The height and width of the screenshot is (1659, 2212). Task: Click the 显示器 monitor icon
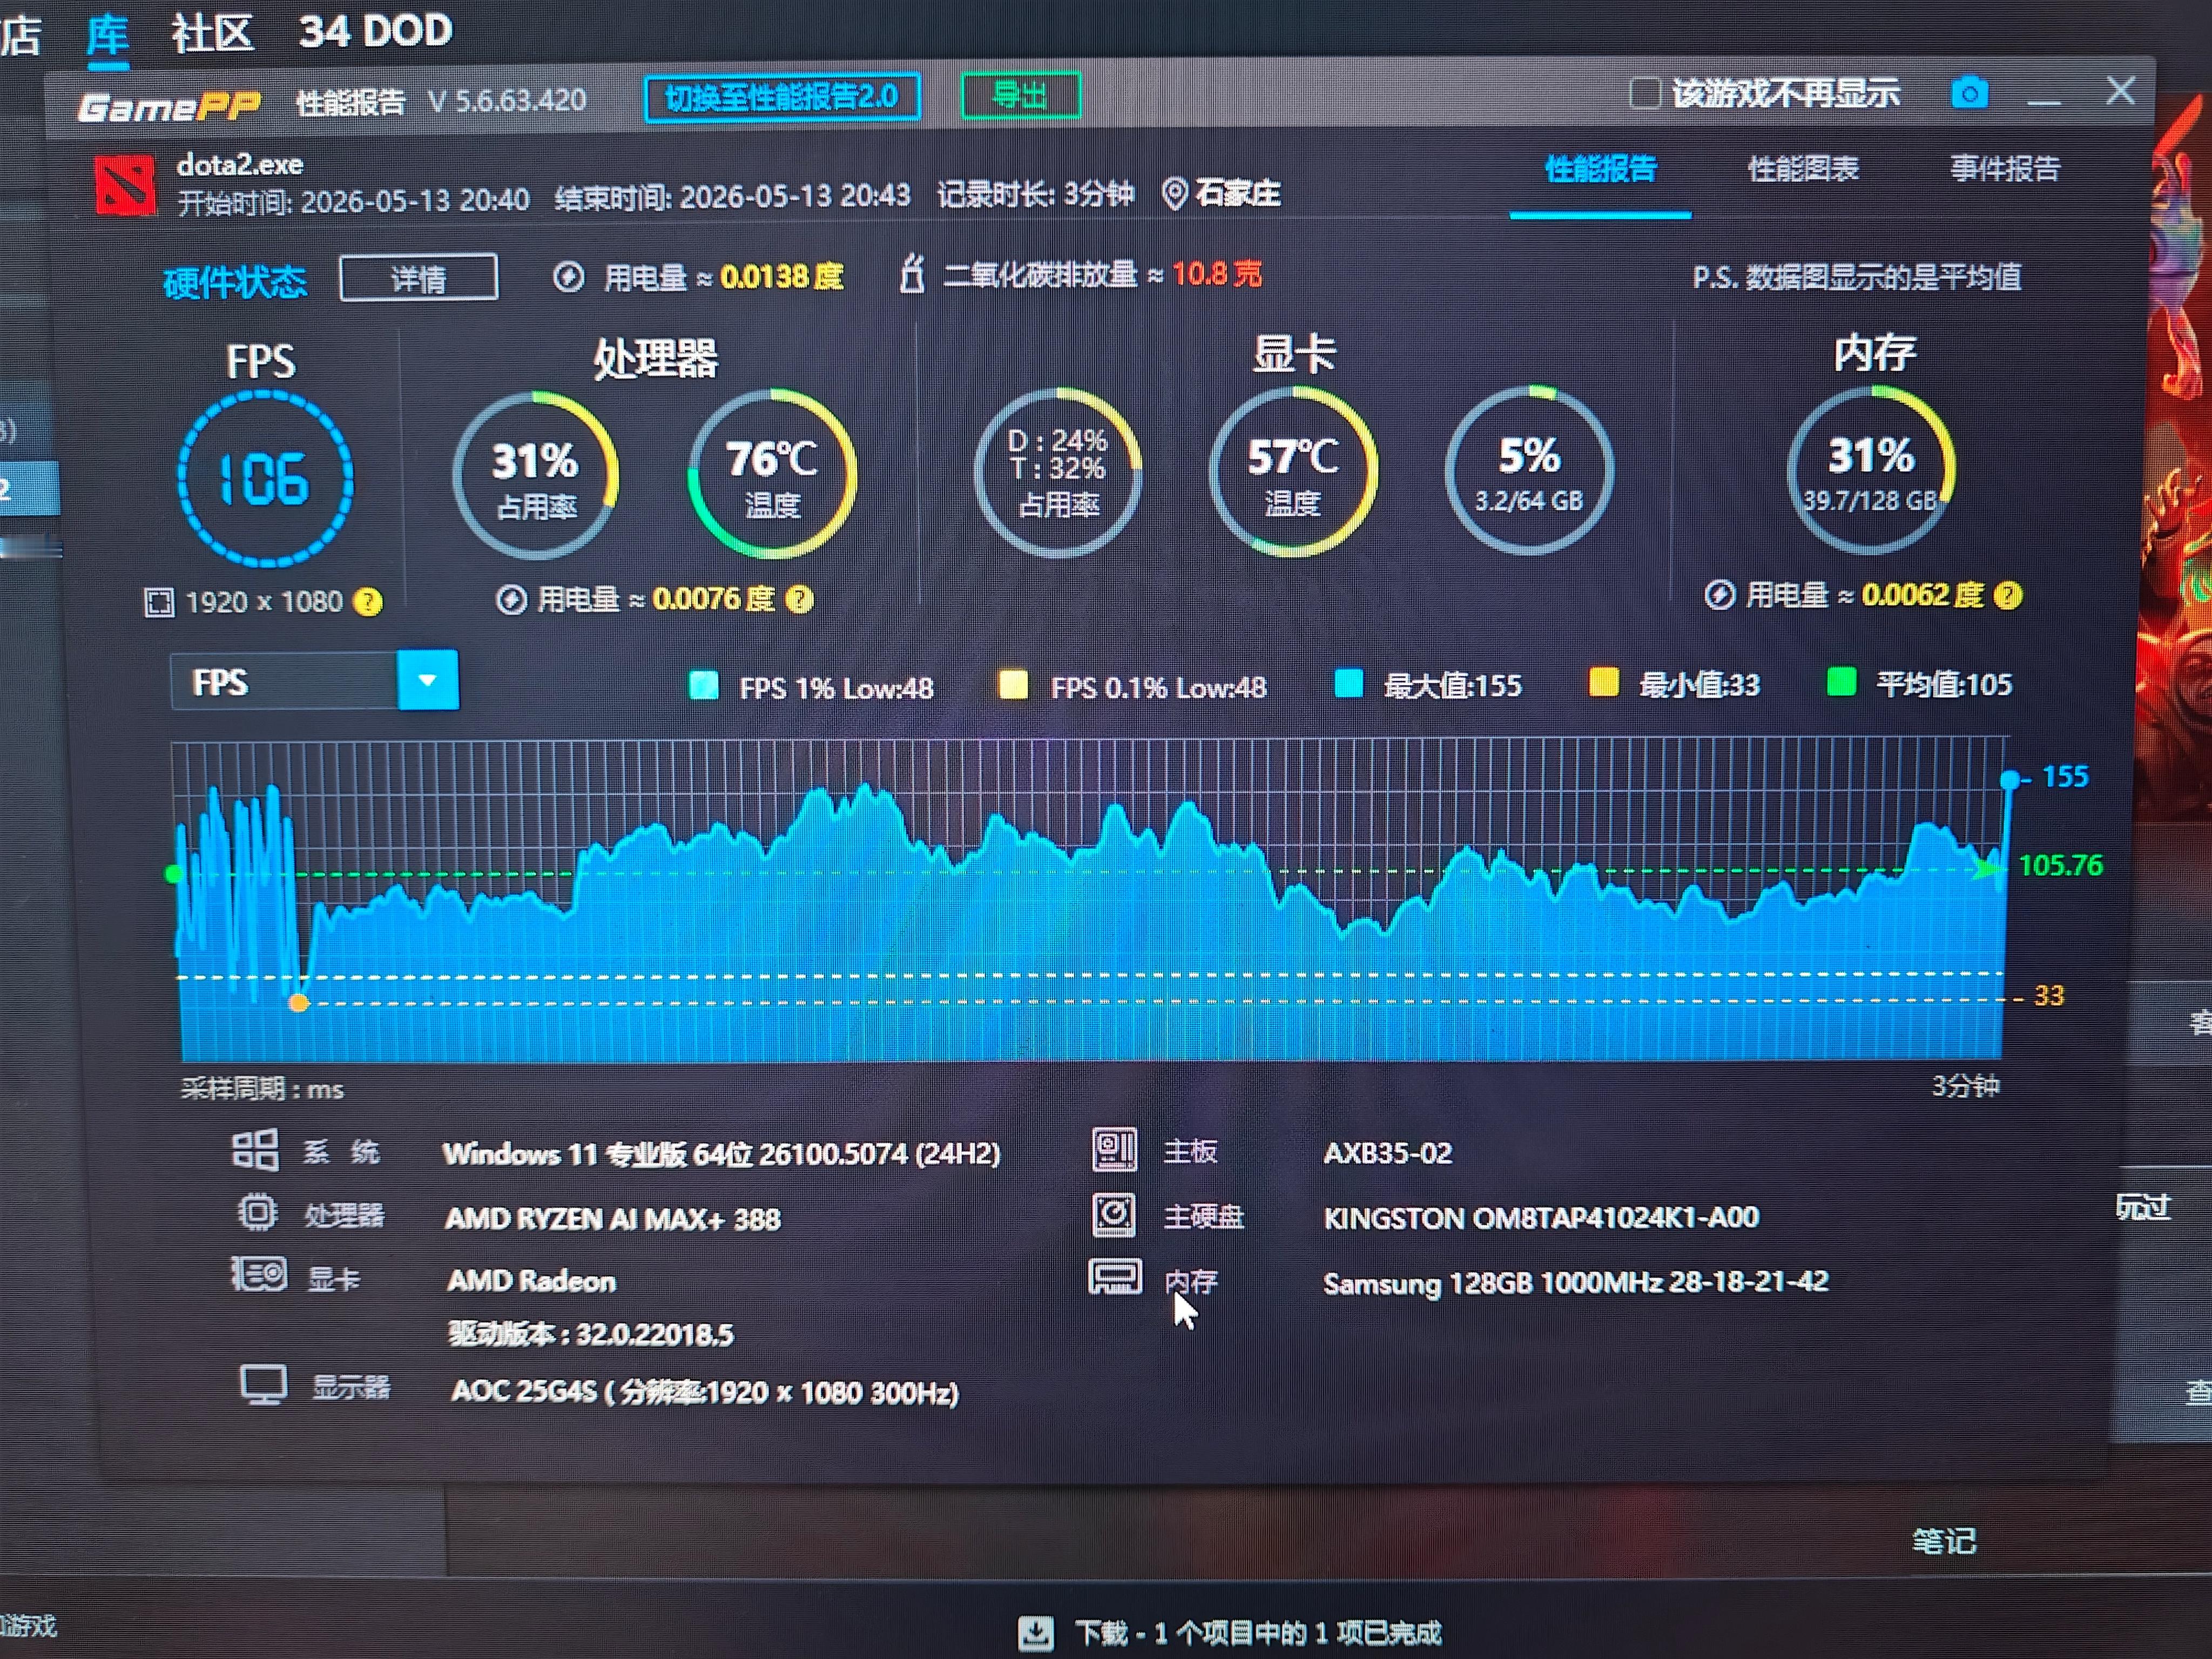(264, 1386)
